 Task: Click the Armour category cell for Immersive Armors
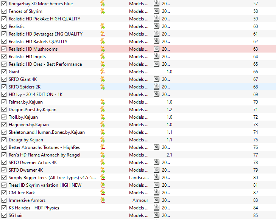tap(140, 200)
